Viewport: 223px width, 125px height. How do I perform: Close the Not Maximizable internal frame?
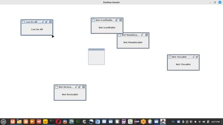click(x=146, y=35)
